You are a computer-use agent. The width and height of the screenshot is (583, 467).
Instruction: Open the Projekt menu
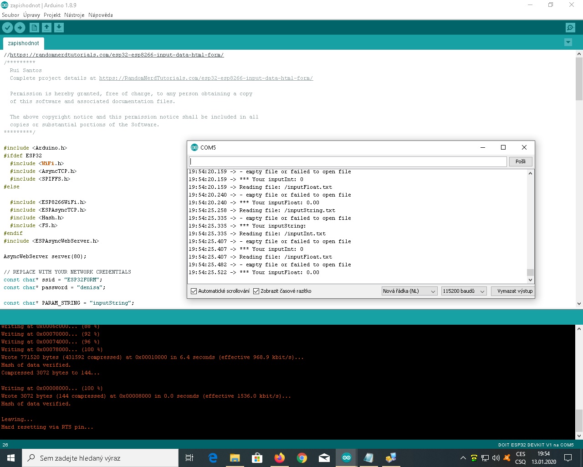(52, 15)
